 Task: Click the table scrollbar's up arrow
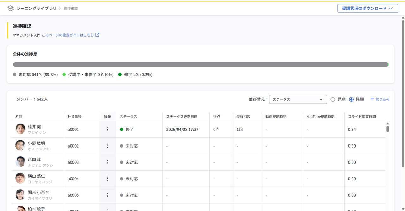pyautogui.click(x=388, y=124)
